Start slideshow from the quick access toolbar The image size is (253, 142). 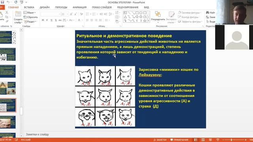[x=22, y=2]
